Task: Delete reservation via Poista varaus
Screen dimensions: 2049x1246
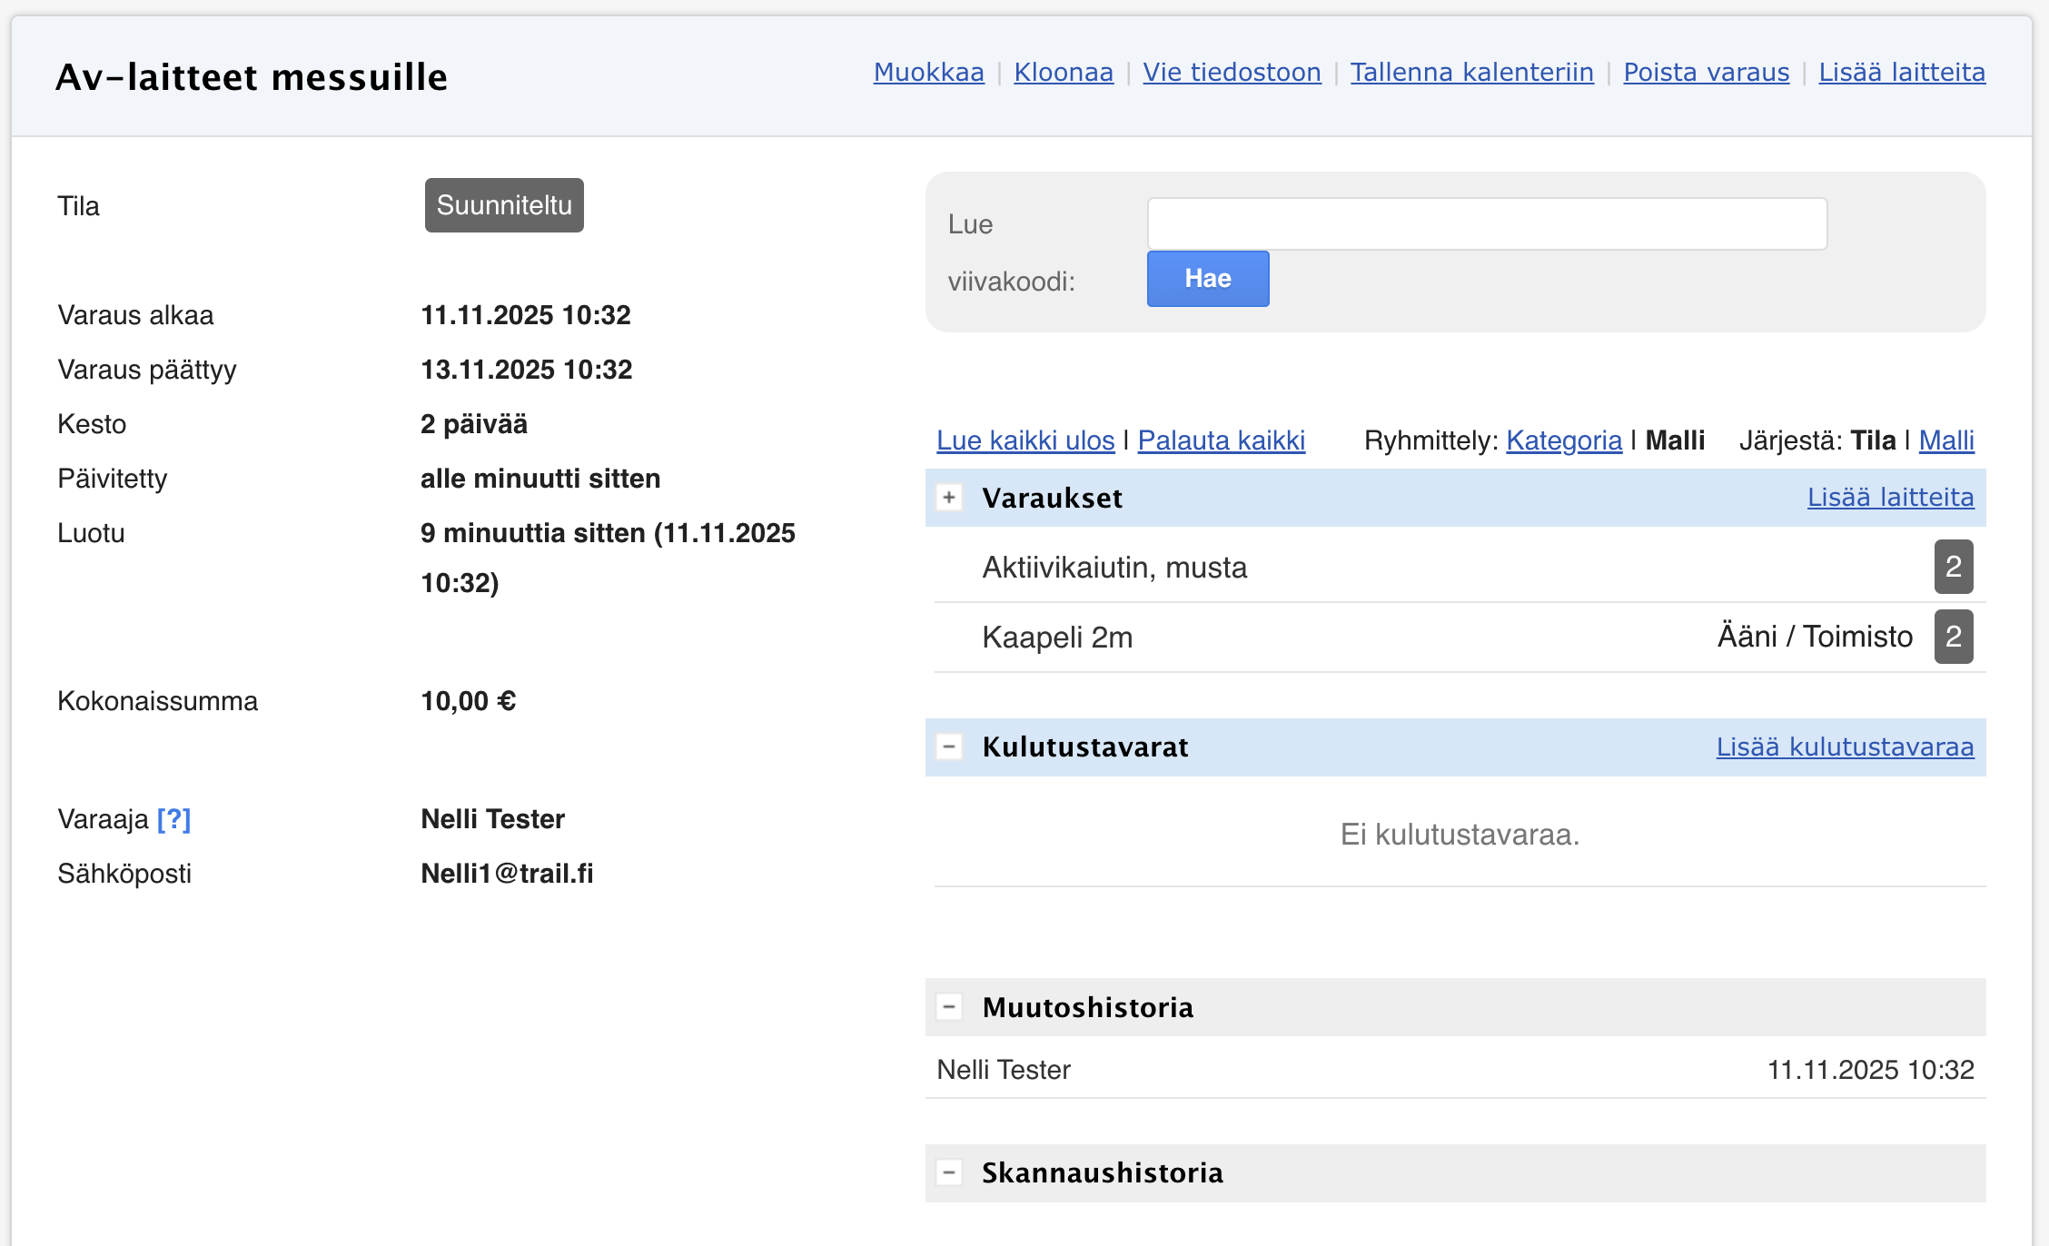Action: point(1706,73)
